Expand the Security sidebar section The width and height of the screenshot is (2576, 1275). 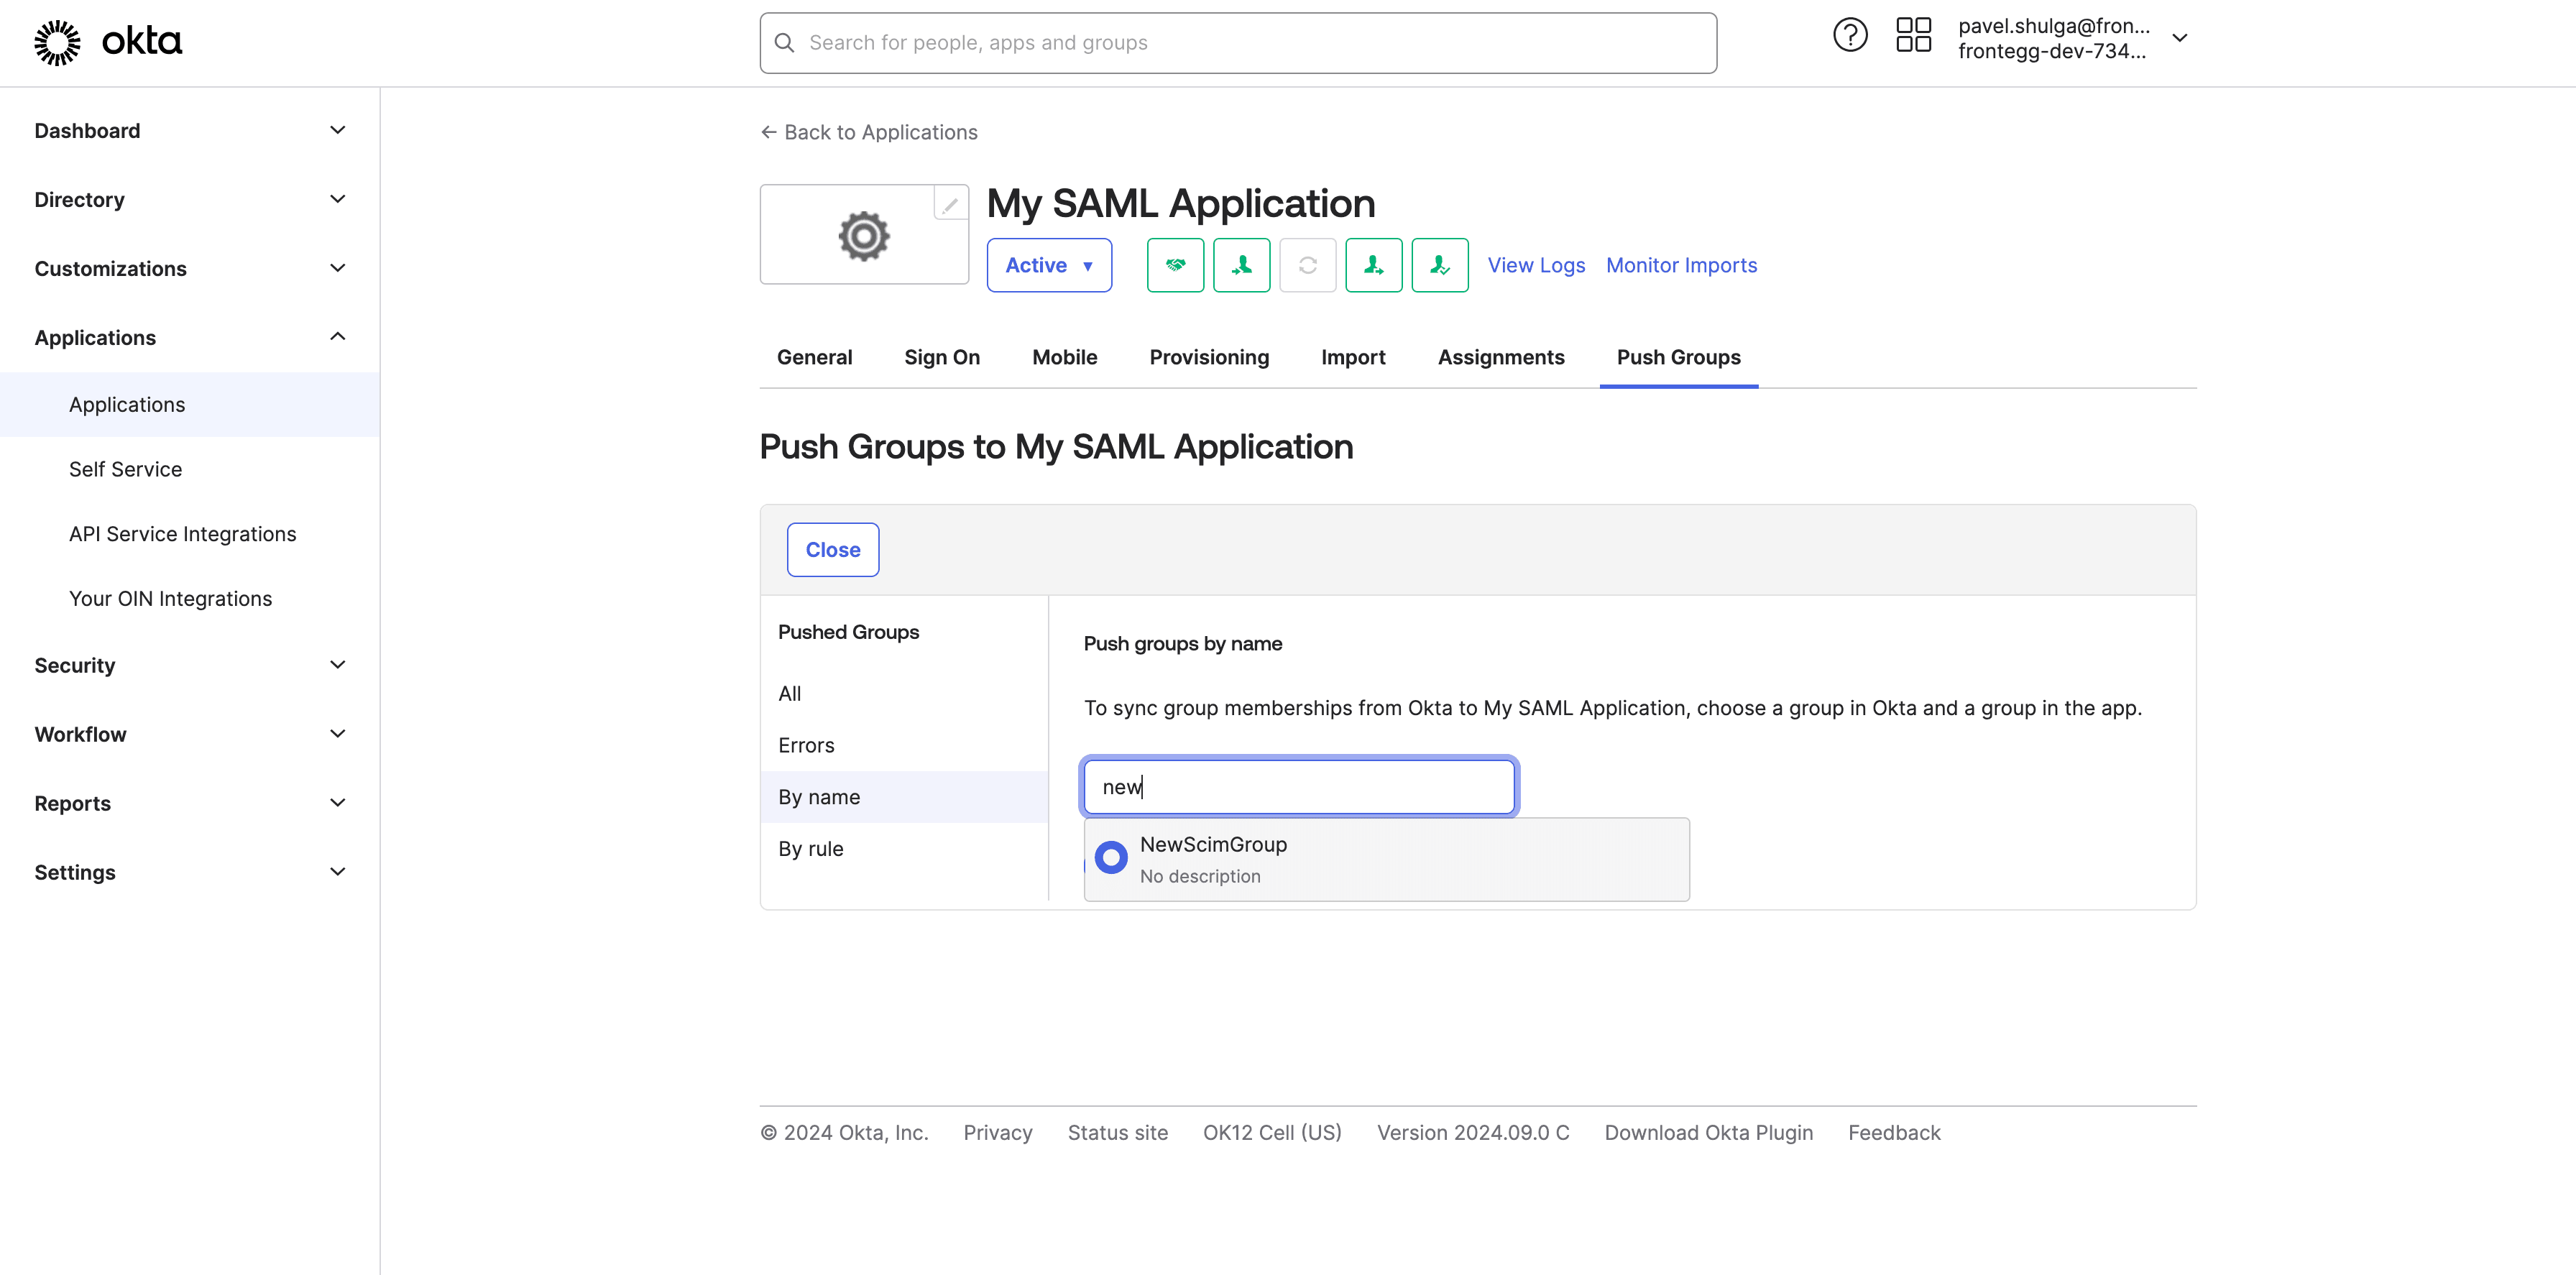(189, 665)
